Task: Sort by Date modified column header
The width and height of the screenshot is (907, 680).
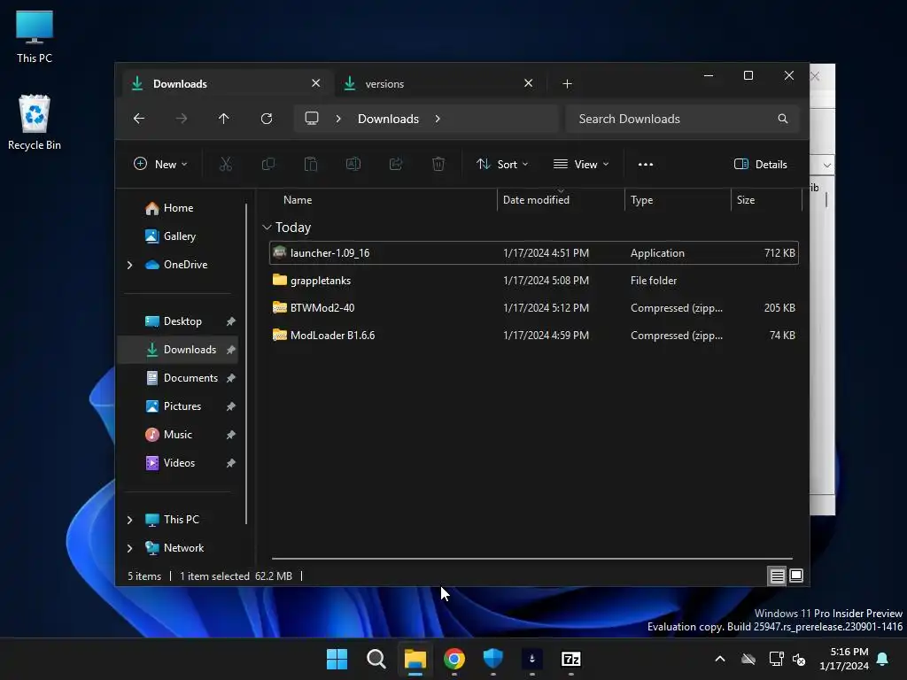Action: pos(561,200)
